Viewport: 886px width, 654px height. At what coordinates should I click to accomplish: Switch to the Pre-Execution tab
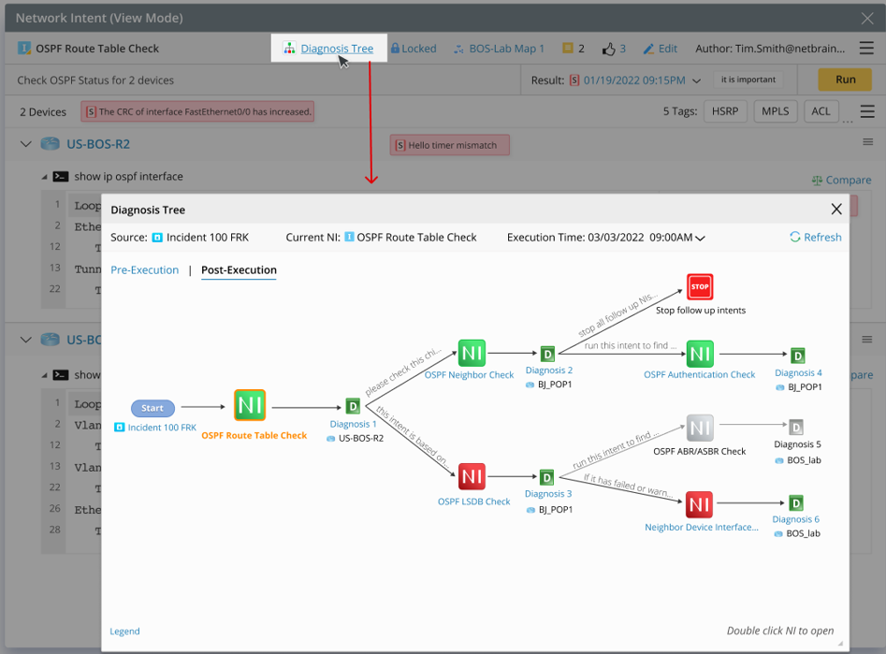(x=144, y=269)
